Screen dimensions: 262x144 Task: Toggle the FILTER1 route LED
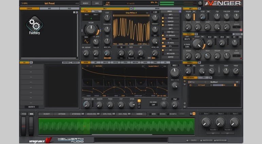163,25
